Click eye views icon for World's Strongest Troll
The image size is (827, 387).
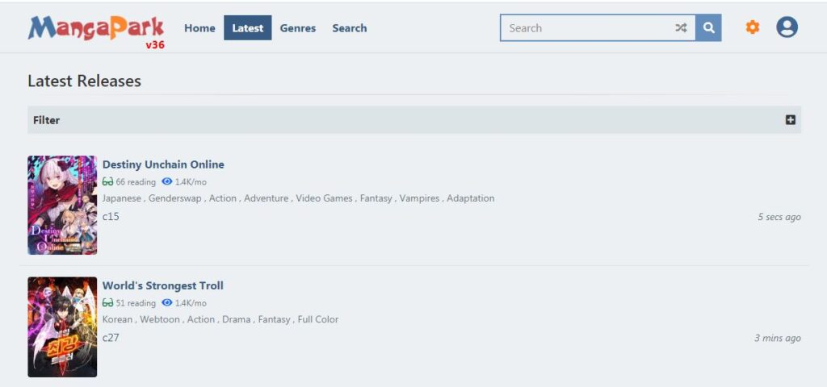tap(167, 303)
